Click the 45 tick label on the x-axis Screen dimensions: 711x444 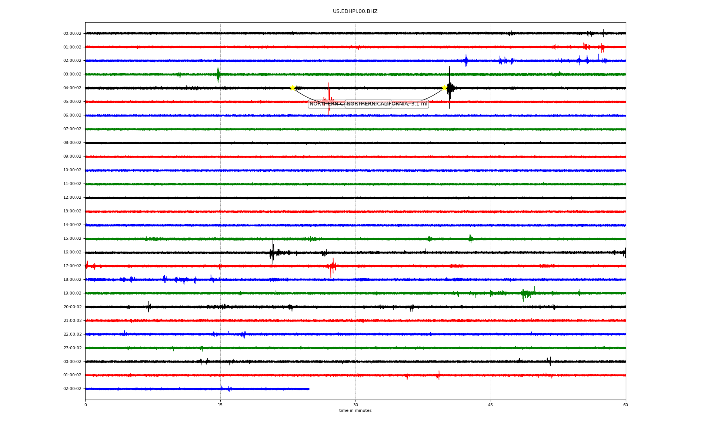coord(491,405)
